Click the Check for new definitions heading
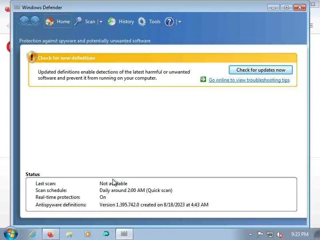 66,58
